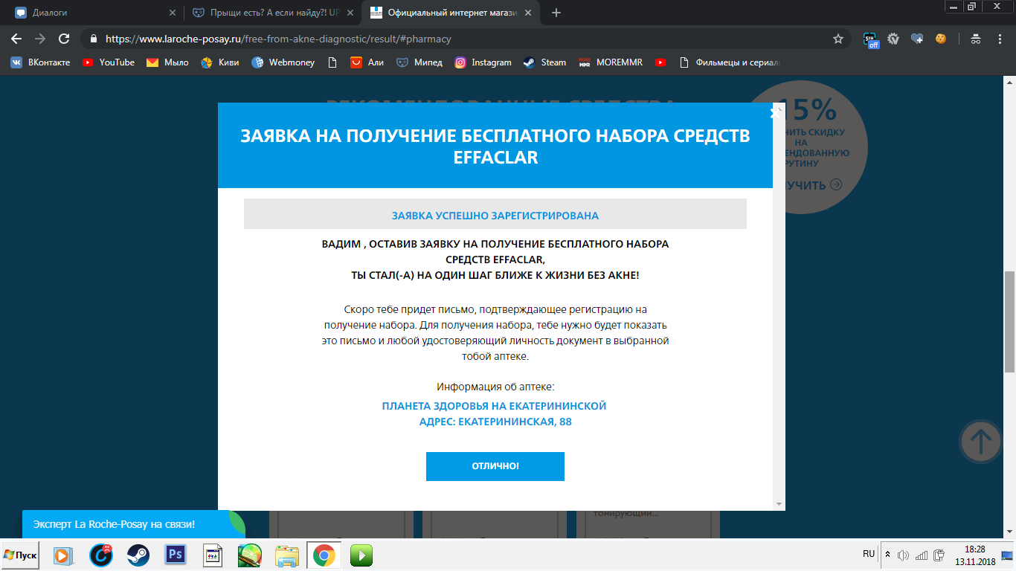Open a new browser tab

coord(556,13)
